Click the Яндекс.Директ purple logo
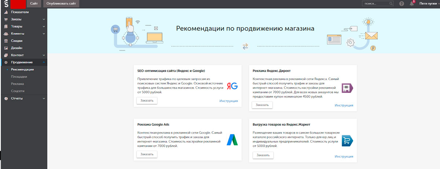Image resolution: width=440 pixels, height=169 pixels. point(347,88)
